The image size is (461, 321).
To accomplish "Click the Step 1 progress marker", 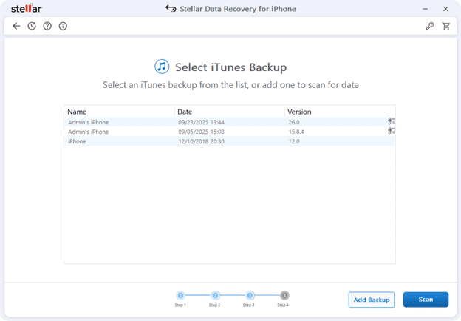I will click(x=180, y=295).
